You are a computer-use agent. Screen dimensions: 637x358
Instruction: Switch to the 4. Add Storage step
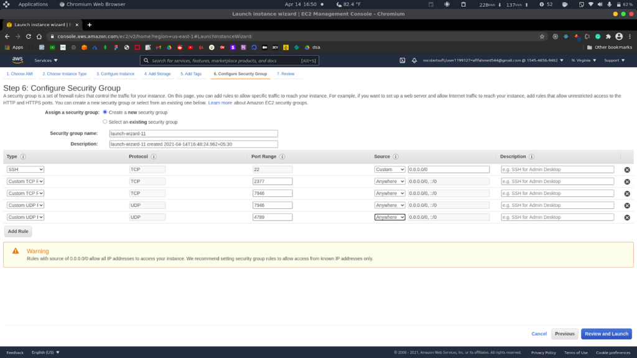point(157,74)
